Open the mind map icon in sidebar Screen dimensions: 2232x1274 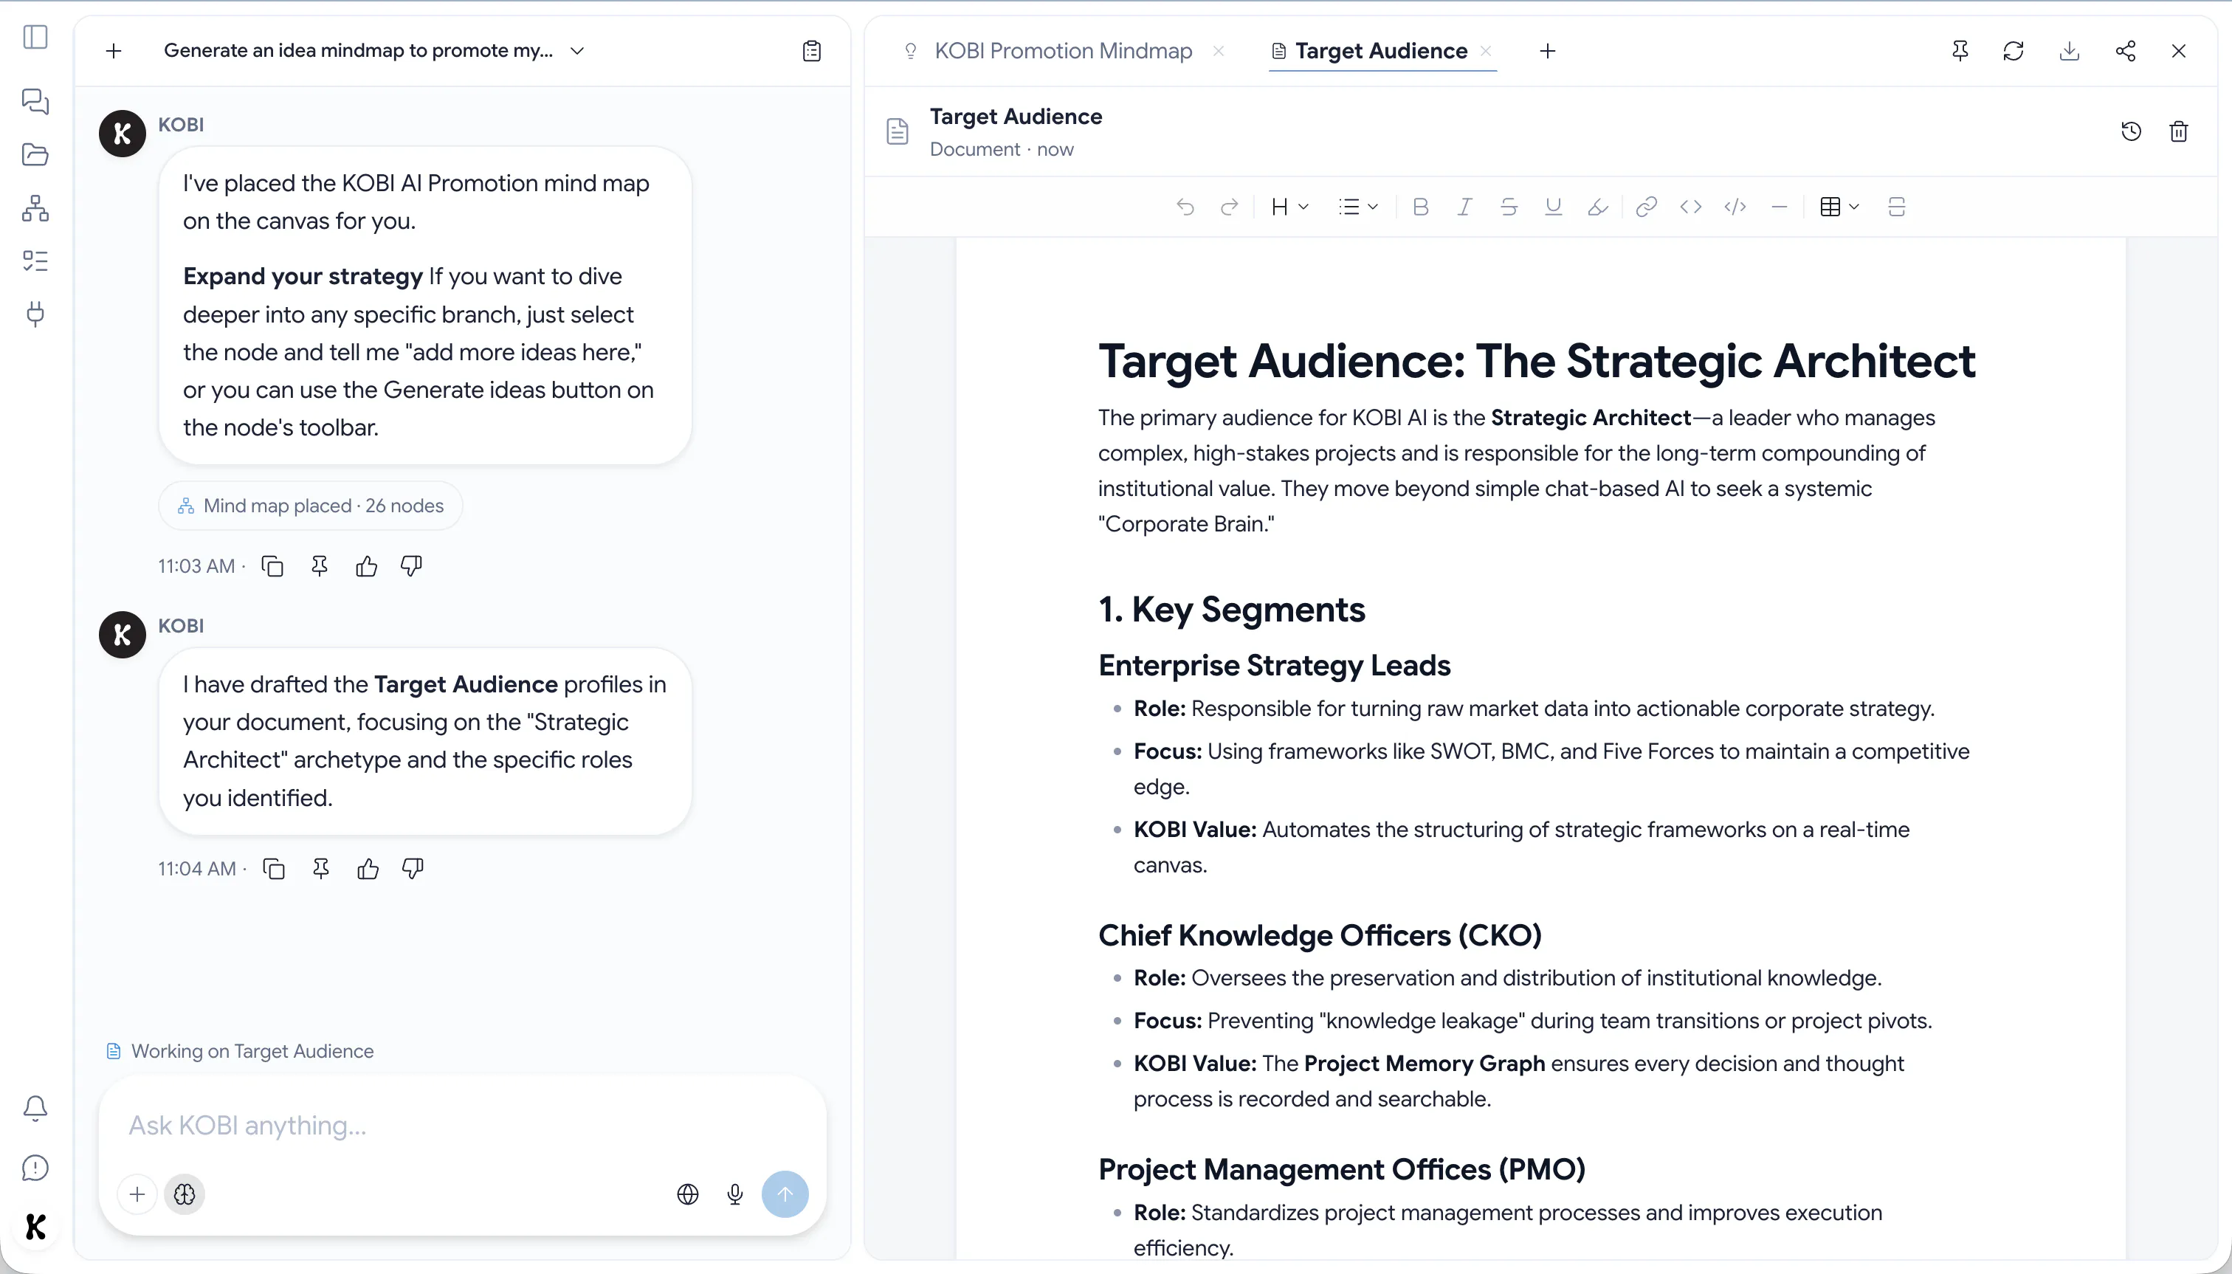pos(35,208)
